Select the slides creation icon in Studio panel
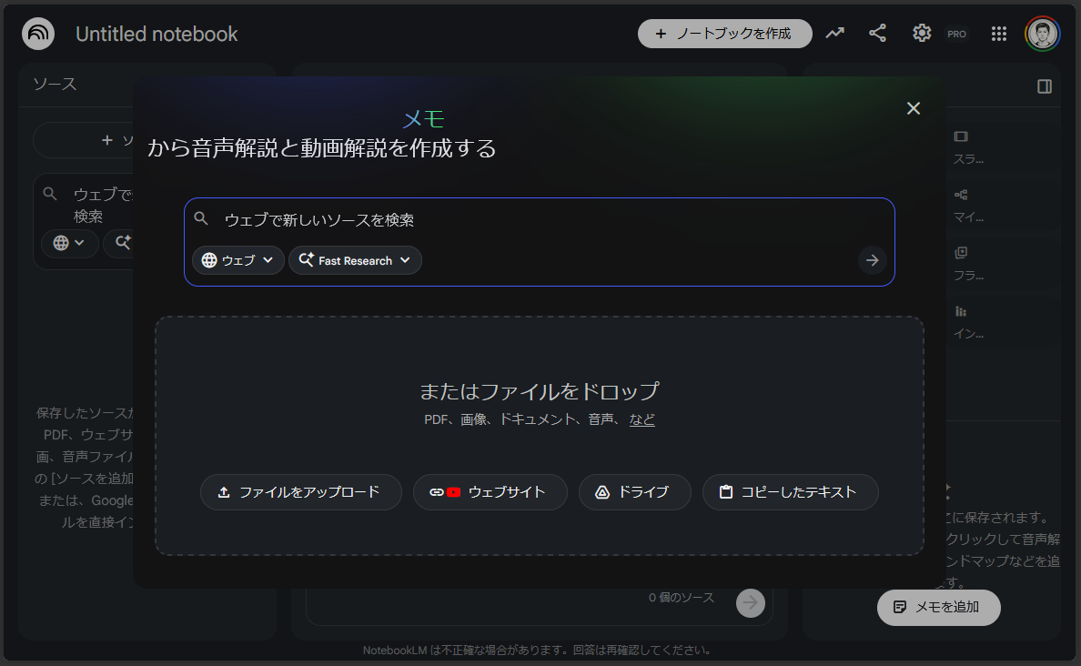Screen dimensions: 1081x666 click(961, 136)
